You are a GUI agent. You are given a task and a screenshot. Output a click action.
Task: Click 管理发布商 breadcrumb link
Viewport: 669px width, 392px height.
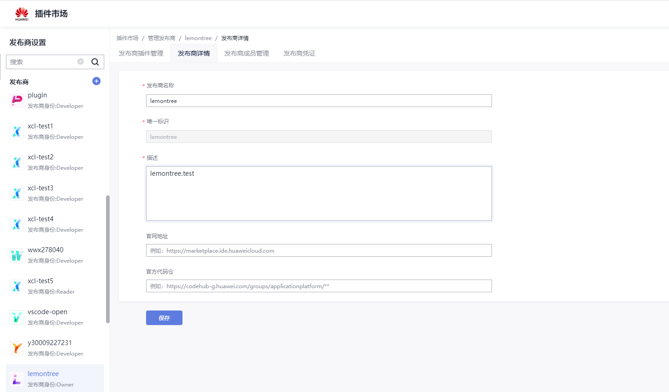coord(162,38)
